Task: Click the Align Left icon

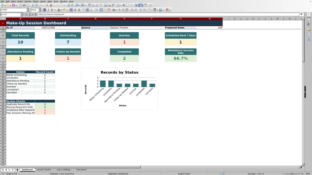Action: click(x=71, y=10)
